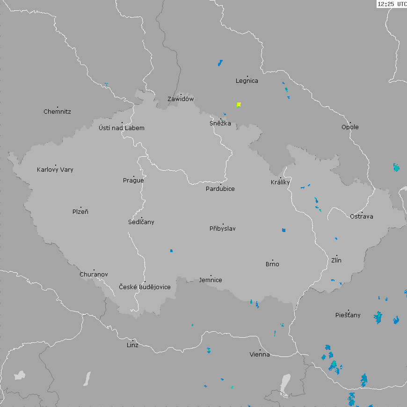Select the Jemnice label
Viewport: 407px width, 407px height.
[211, 280]
